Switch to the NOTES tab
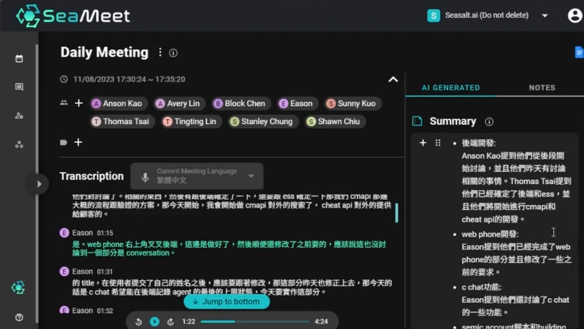 tap(541, 88)
